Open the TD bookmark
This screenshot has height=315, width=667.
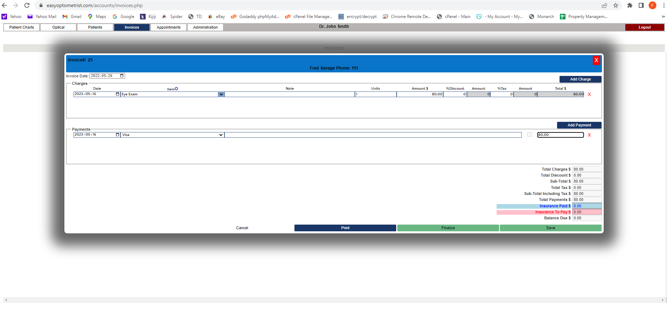(195, 17)
